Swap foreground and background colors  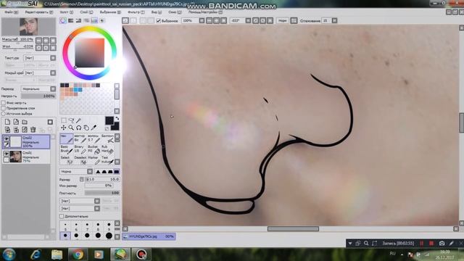point(117,119)
